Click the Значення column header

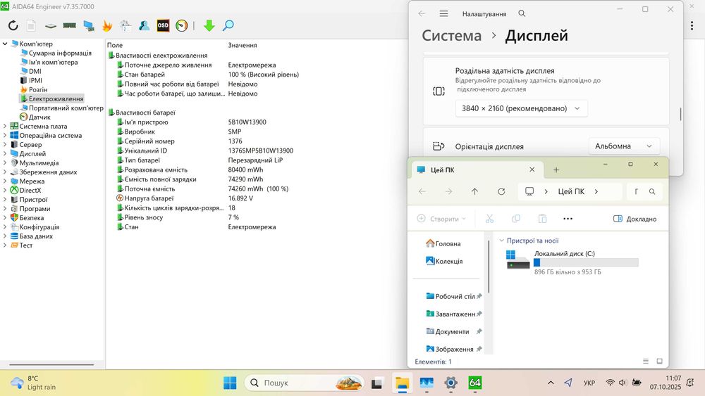coord(243,45)
